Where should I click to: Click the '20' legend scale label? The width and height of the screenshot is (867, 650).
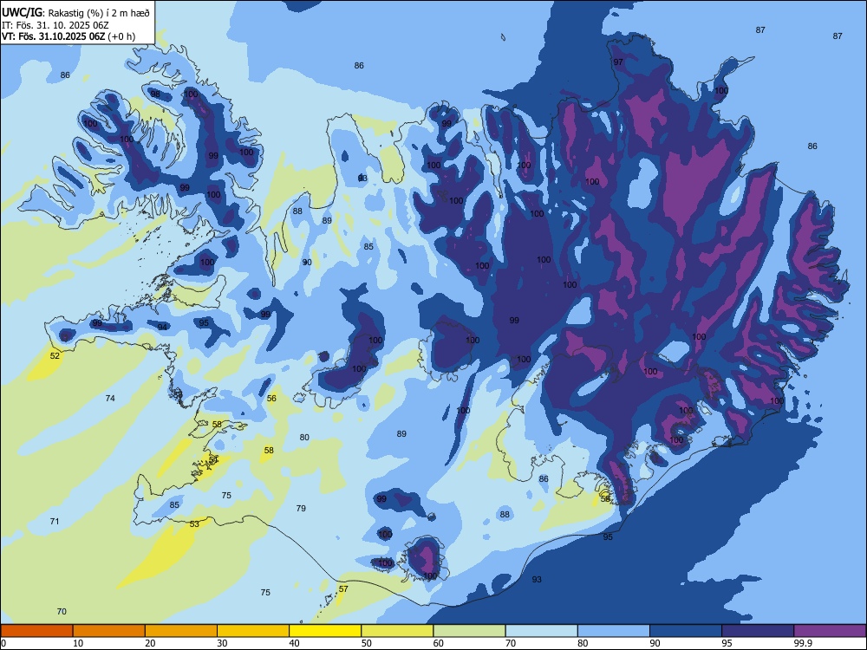pos(150,643)
